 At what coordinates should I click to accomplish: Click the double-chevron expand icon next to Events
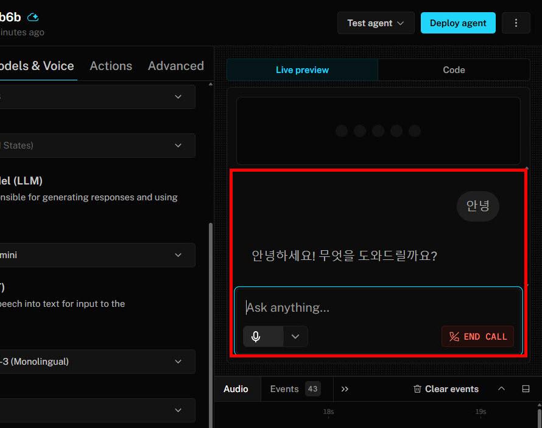coord(345,389)
